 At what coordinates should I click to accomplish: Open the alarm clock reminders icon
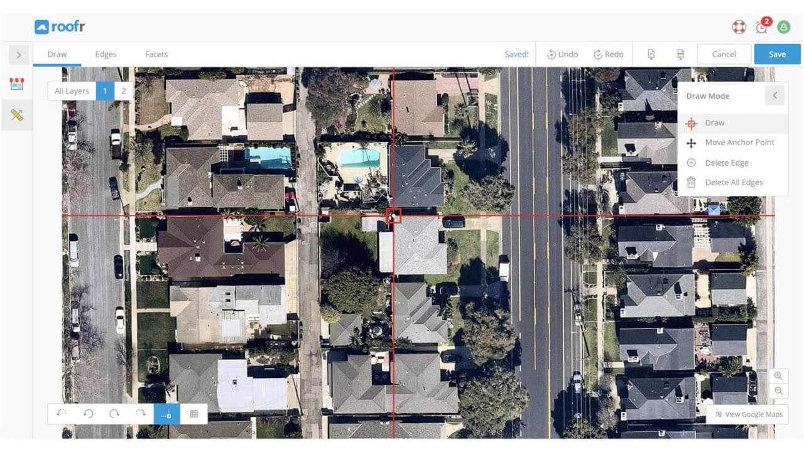762,27
